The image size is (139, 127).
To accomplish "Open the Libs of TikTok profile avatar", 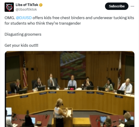I will coord(9,7).
